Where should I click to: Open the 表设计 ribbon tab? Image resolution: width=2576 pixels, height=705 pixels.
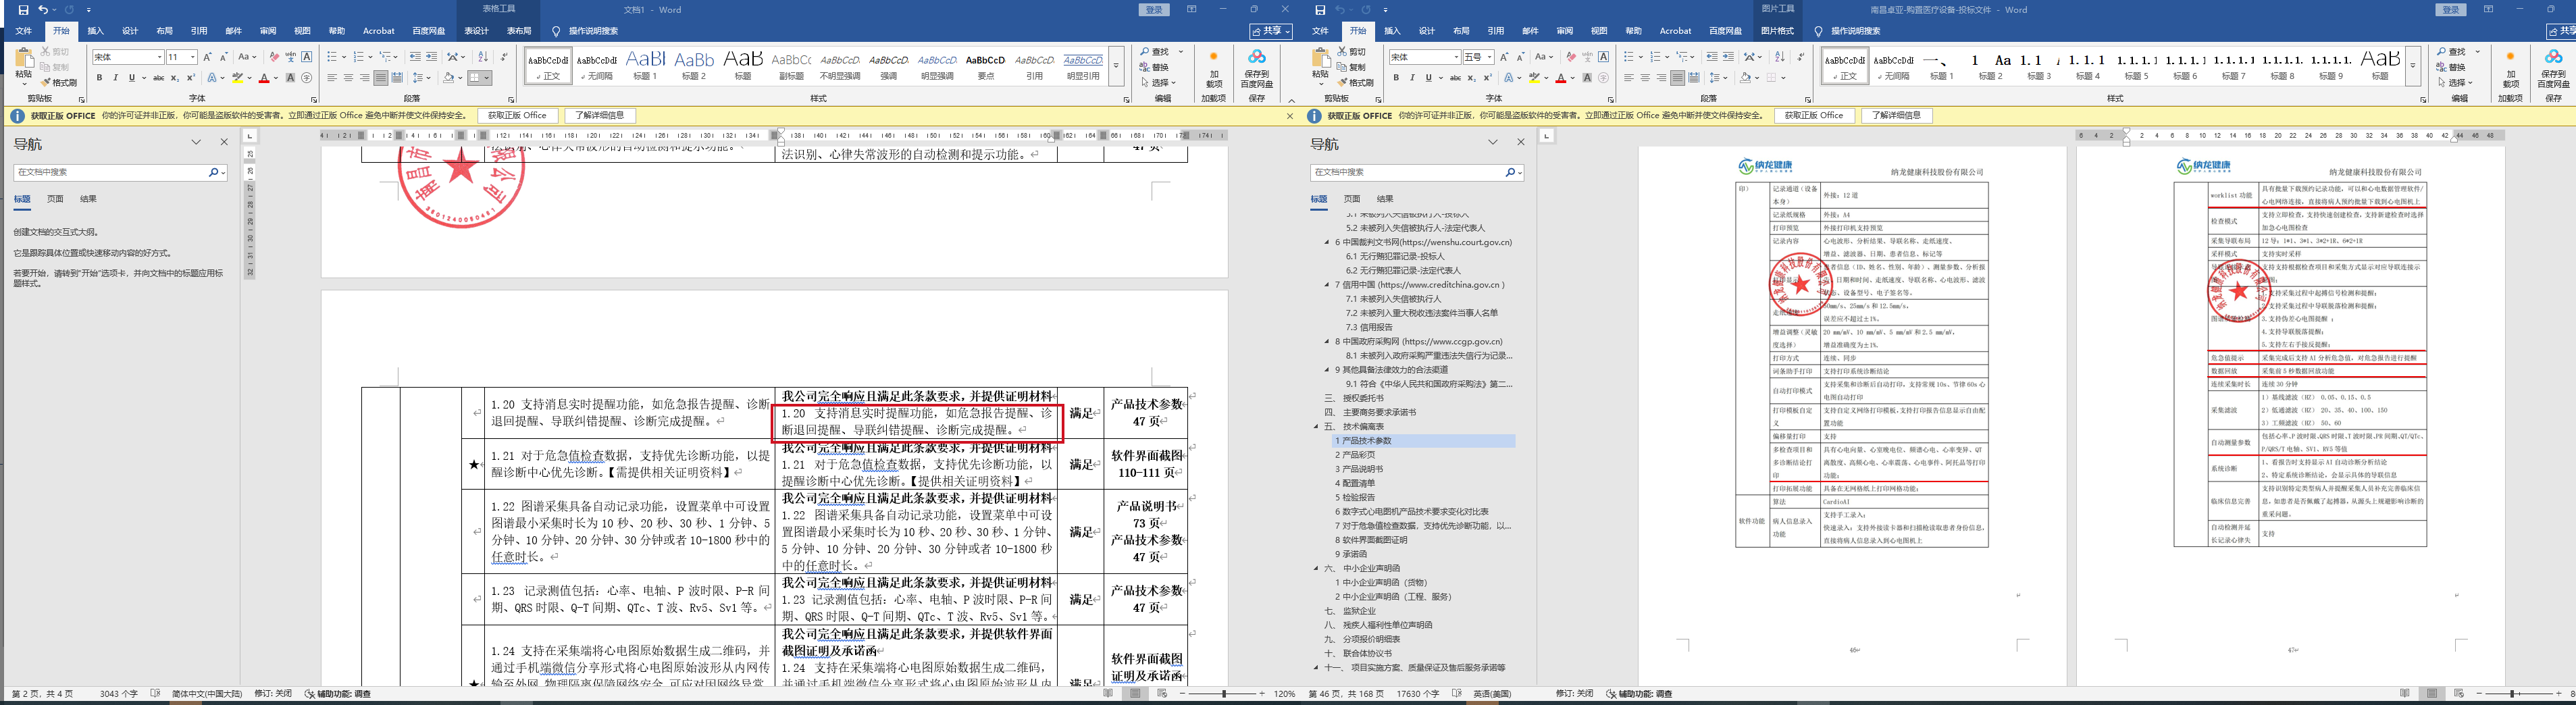(x=476, y=31)
